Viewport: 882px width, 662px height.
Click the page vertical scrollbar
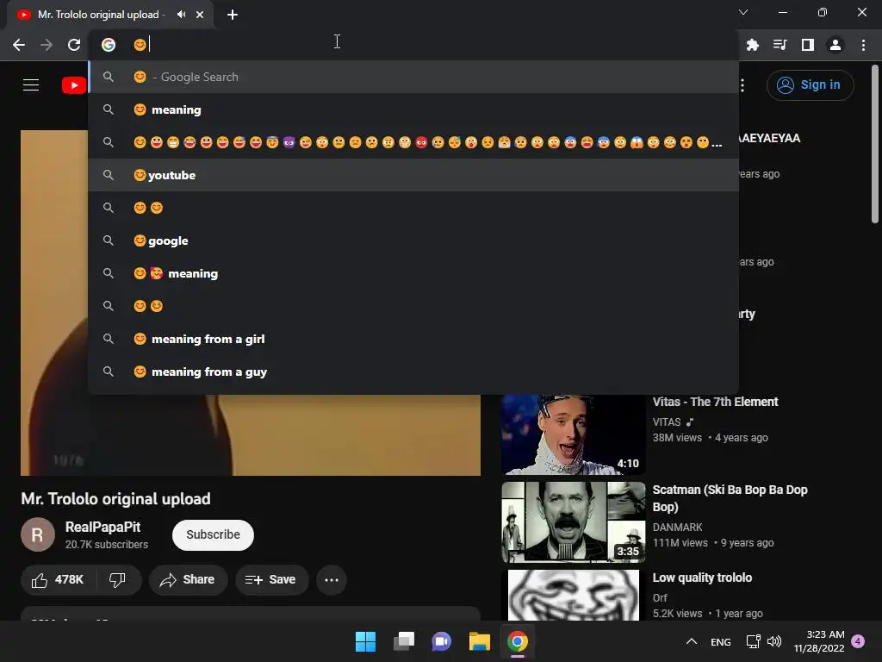click(875, 145)
